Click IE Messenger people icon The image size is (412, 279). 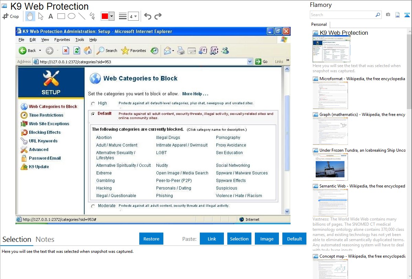[225, 51]
